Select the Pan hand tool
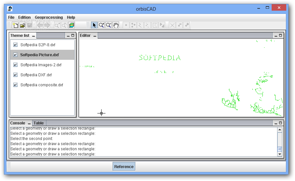 [116, 25]
